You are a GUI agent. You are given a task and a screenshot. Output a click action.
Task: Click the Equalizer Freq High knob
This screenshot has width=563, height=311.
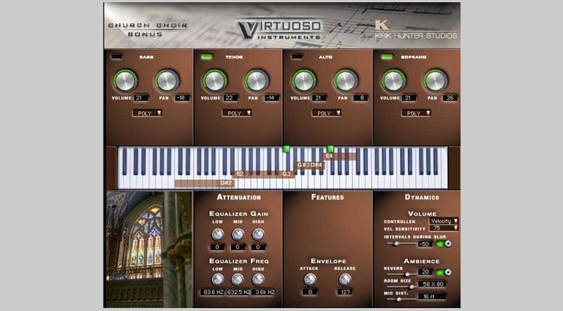258,280
